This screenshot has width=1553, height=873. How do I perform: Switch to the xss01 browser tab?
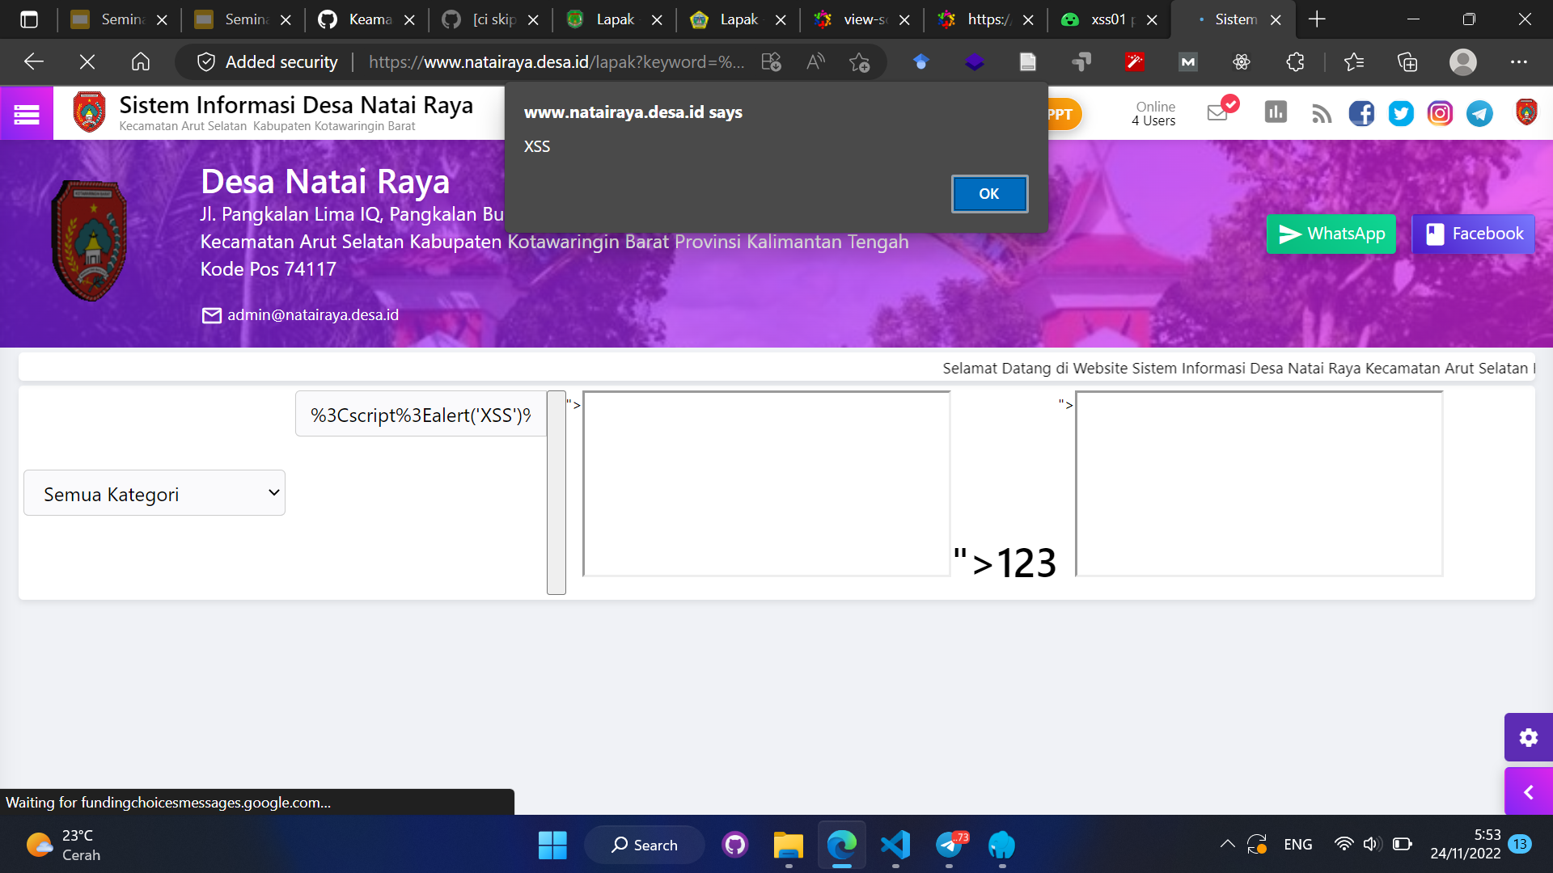(x=1108, y=19)
